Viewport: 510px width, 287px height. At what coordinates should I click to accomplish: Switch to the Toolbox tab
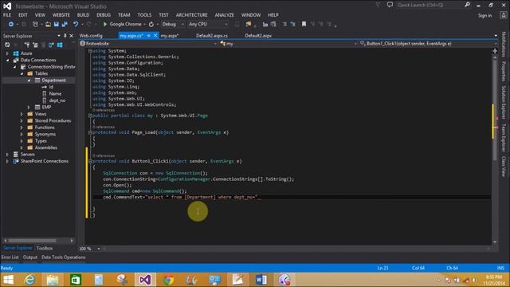[x=45, y=248]
